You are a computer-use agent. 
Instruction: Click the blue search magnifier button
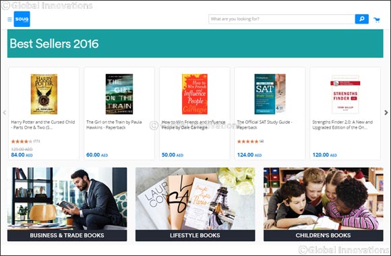pos(361,19)
